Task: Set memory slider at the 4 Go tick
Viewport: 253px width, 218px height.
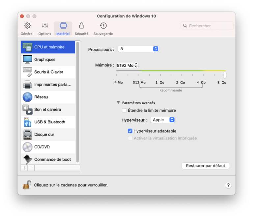Action: point(203,75)
